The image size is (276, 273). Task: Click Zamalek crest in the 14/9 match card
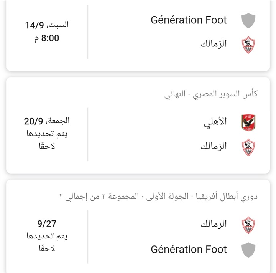pos(248,45)
